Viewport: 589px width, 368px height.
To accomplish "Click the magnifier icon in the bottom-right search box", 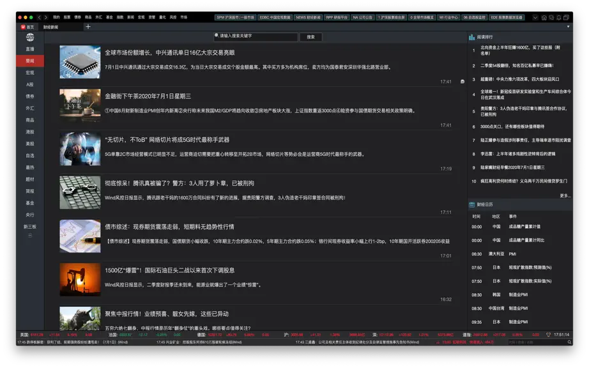I will [569, 342].
